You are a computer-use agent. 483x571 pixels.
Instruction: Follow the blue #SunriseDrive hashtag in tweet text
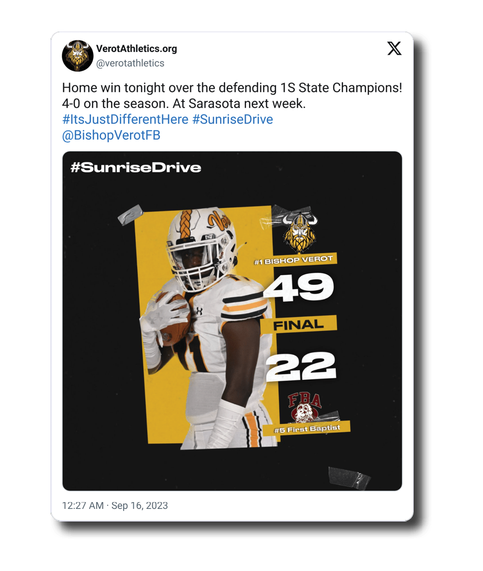click(233, 119)
